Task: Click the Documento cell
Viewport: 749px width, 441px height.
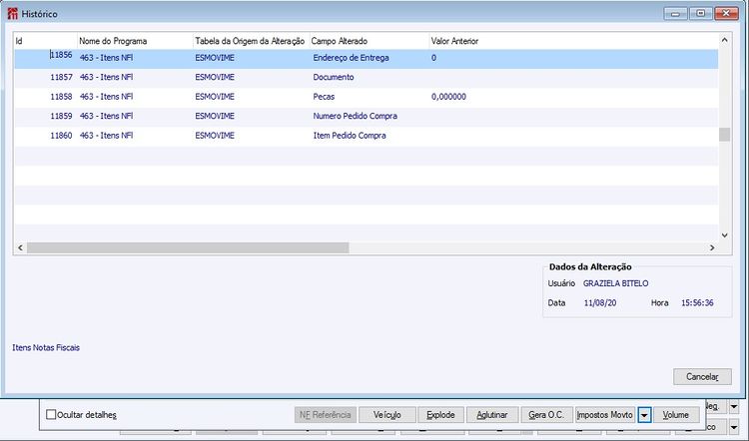Action: point(334,77)
